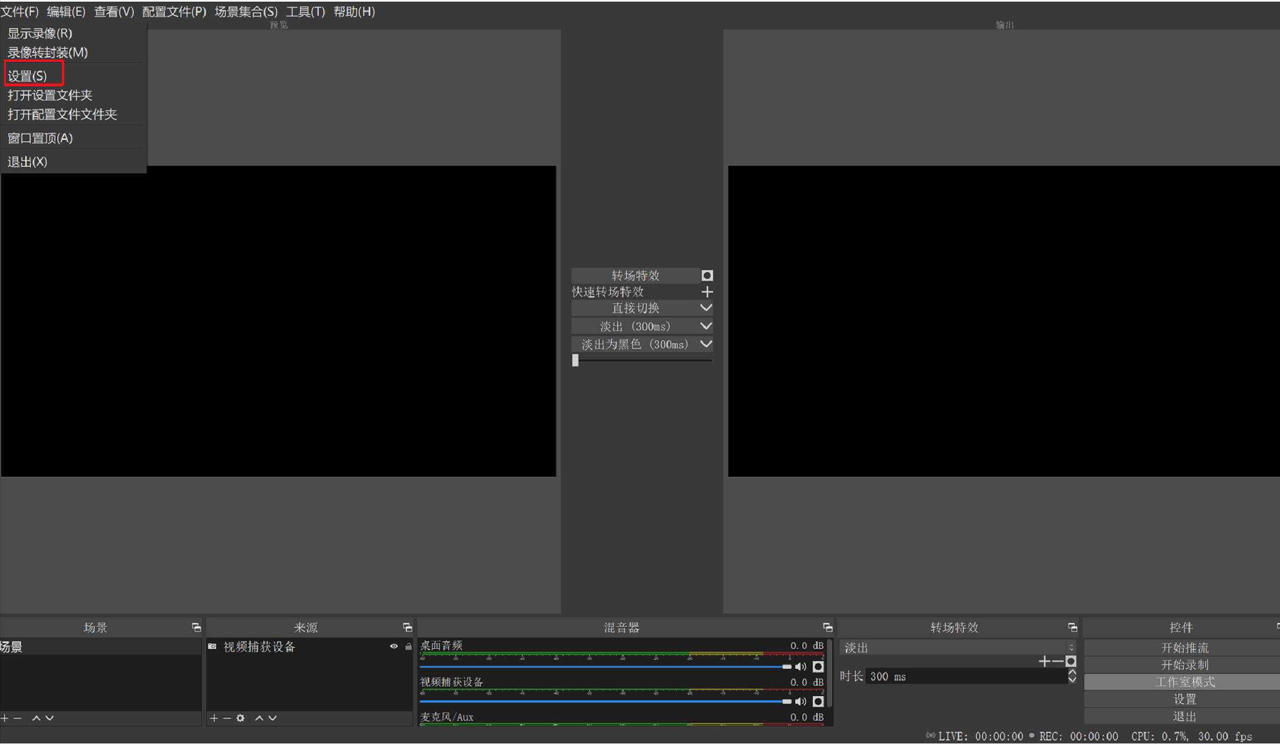Open the 工具(T) menu
The width and height of the screenshot is (1280, 744).
pos(305,12)
